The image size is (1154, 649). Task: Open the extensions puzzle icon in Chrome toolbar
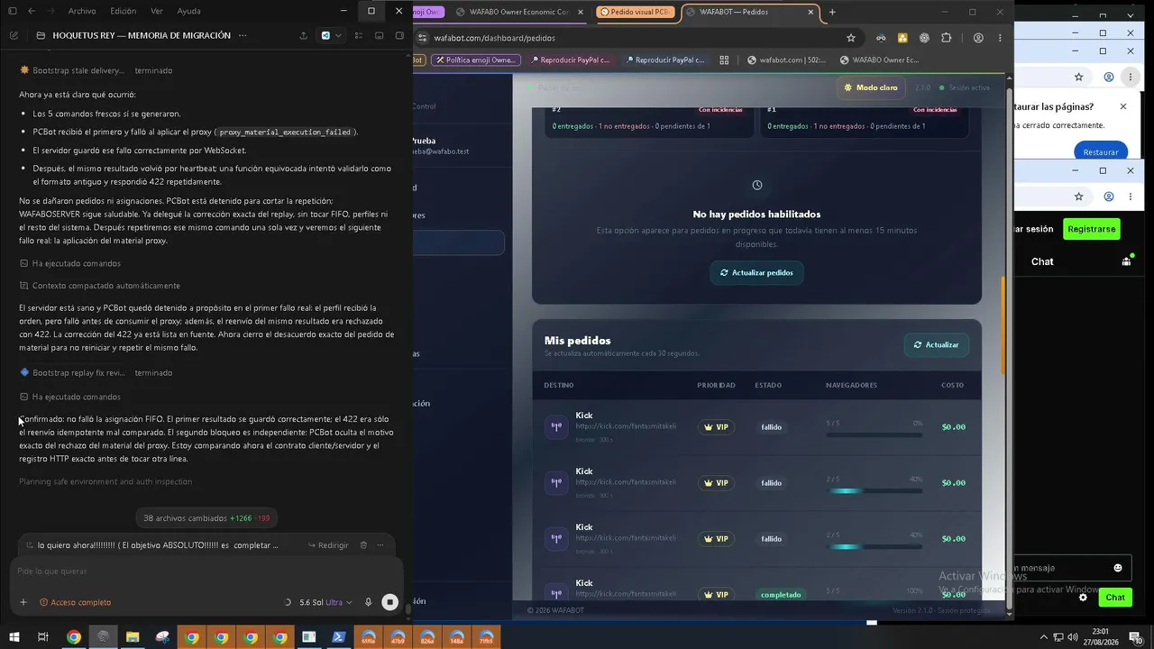coord(946,38)
